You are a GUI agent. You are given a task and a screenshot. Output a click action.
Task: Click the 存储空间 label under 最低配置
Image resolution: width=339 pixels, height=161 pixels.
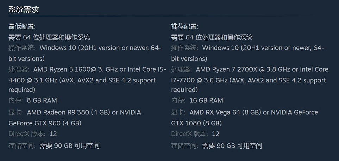22,146
